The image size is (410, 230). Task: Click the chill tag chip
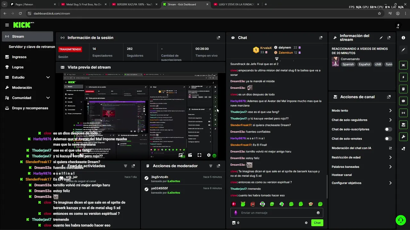(x=378, y=64)
